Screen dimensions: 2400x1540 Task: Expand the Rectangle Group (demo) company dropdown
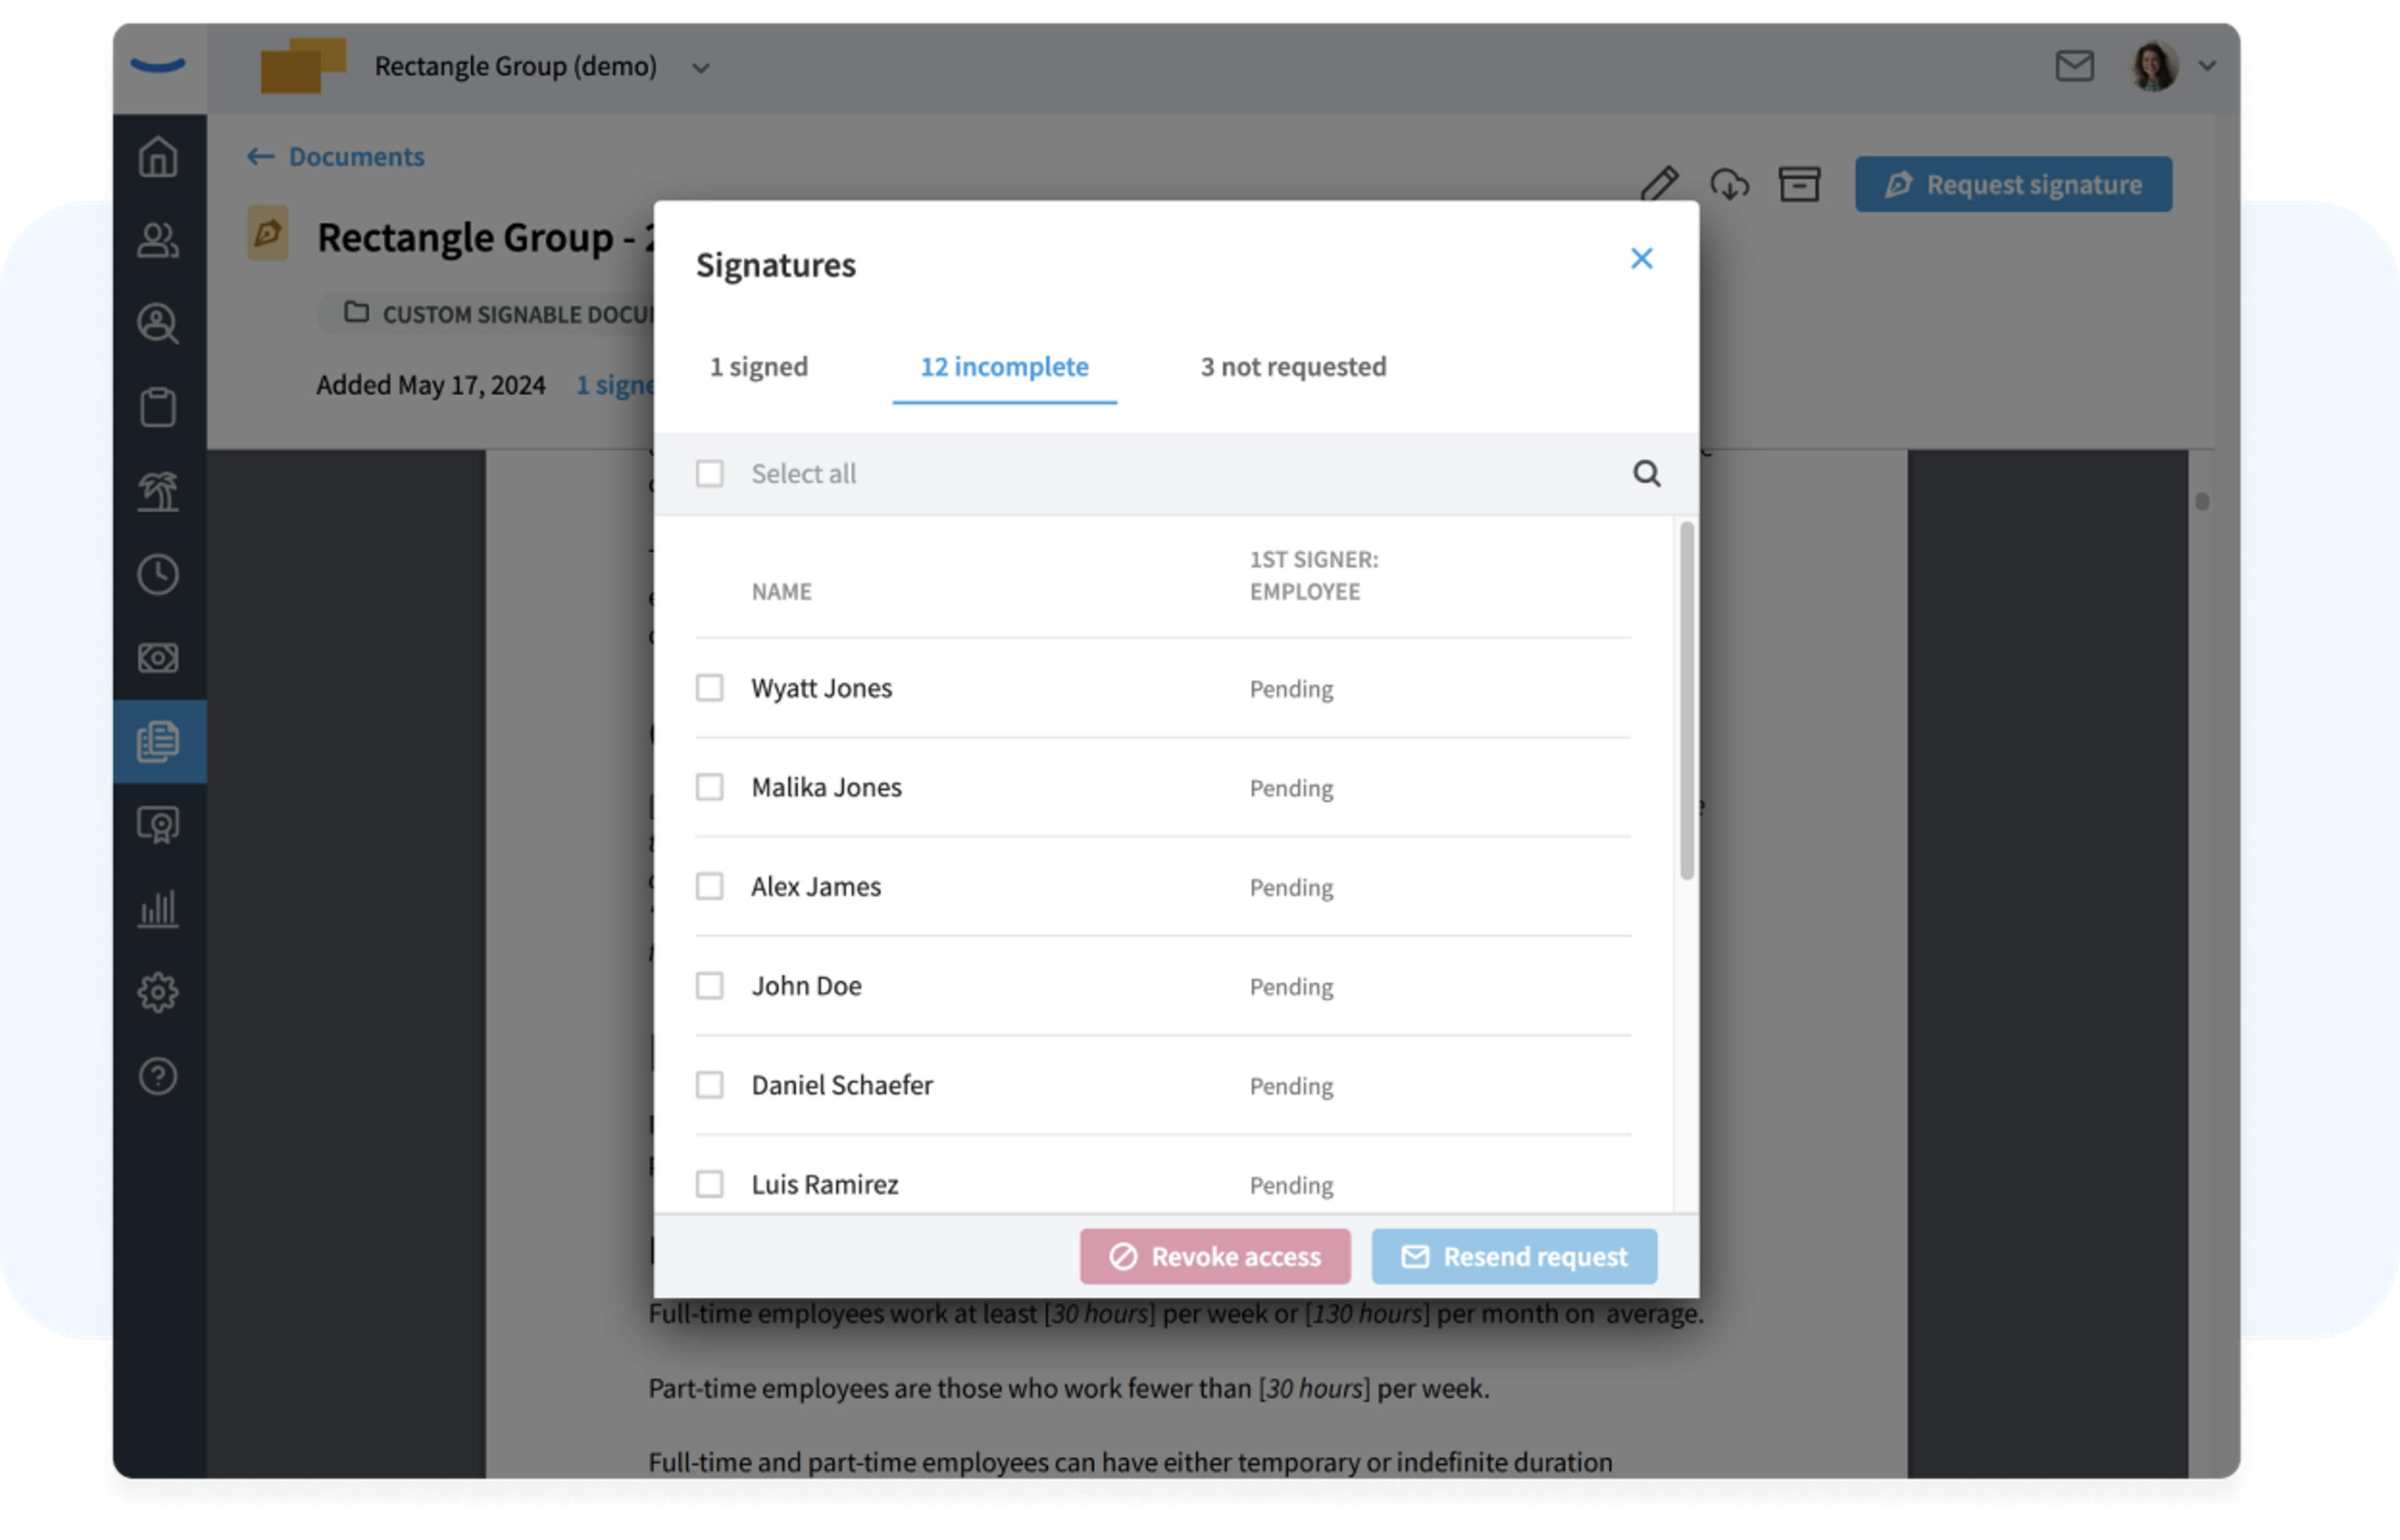click(701, 68)
